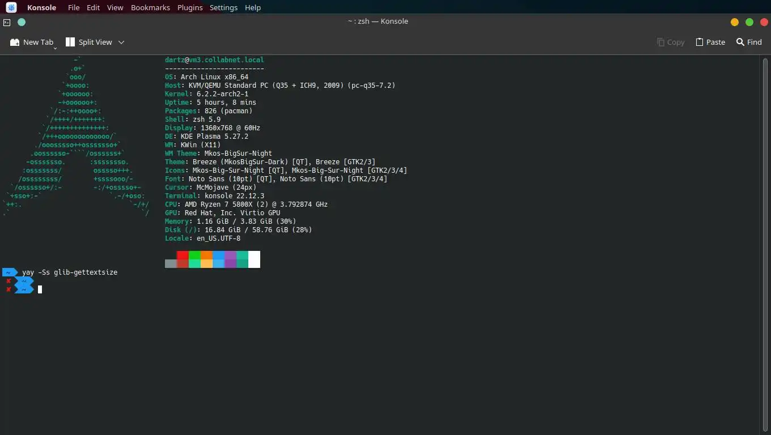Image resolution: width=771 pixels, height=435 pixels.
Task: Click the terminal block cursor
Action: [40, 289]
